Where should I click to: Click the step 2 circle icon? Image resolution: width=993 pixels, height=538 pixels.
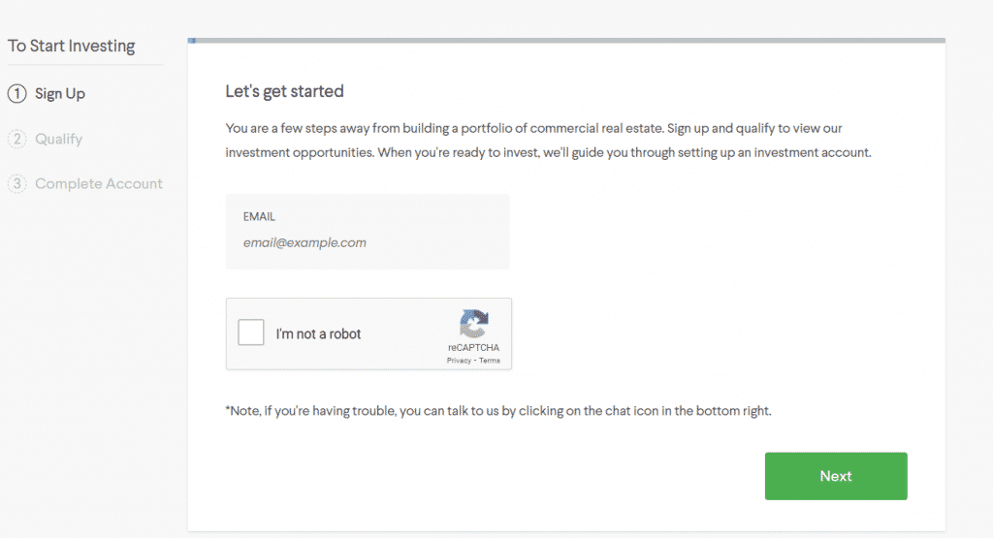[x=17, y=139]
